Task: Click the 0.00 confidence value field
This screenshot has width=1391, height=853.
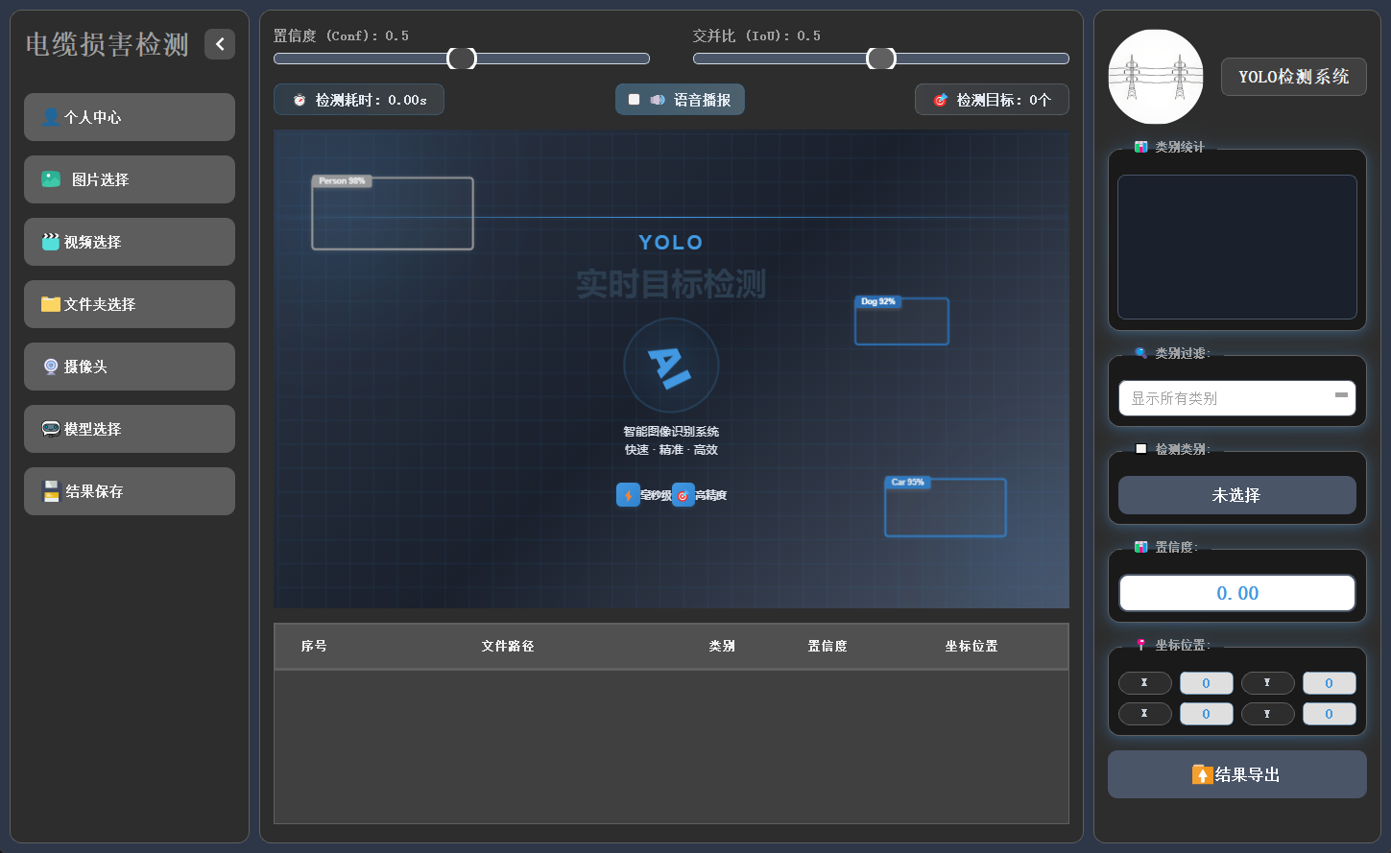Action: click(x=1237, y=593)
